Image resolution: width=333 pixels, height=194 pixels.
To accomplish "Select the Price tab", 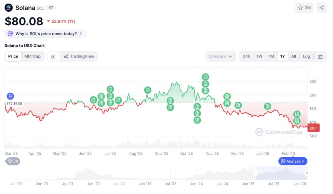I will coord(13,56).
